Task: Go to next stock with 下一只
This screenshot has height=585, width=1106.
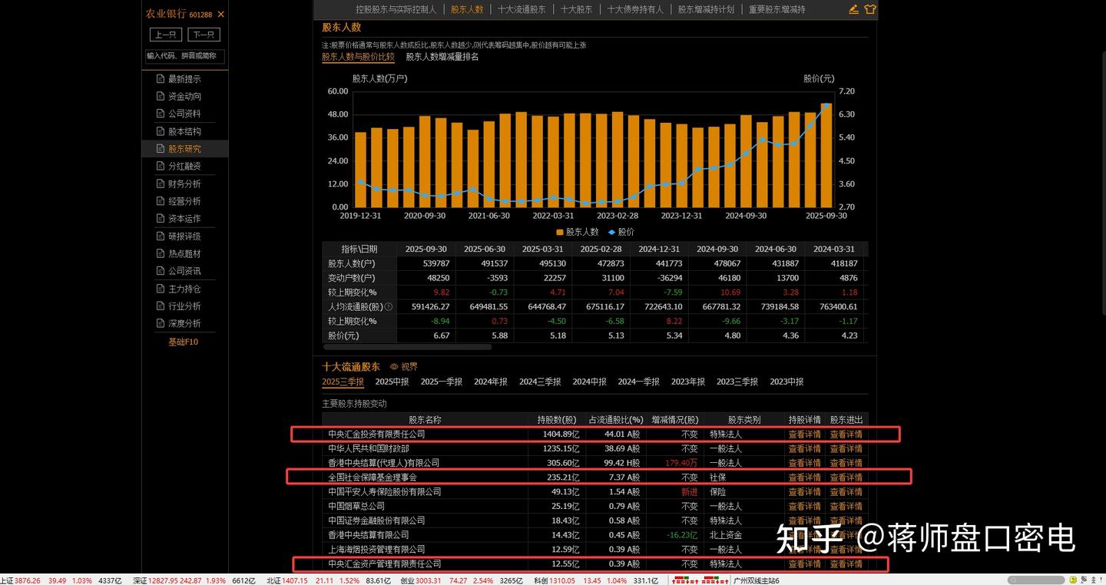Action: (x=204, y=35)
